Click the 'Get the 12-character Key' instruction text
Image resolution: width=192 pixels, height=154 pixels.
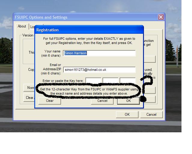pos(89,91)
